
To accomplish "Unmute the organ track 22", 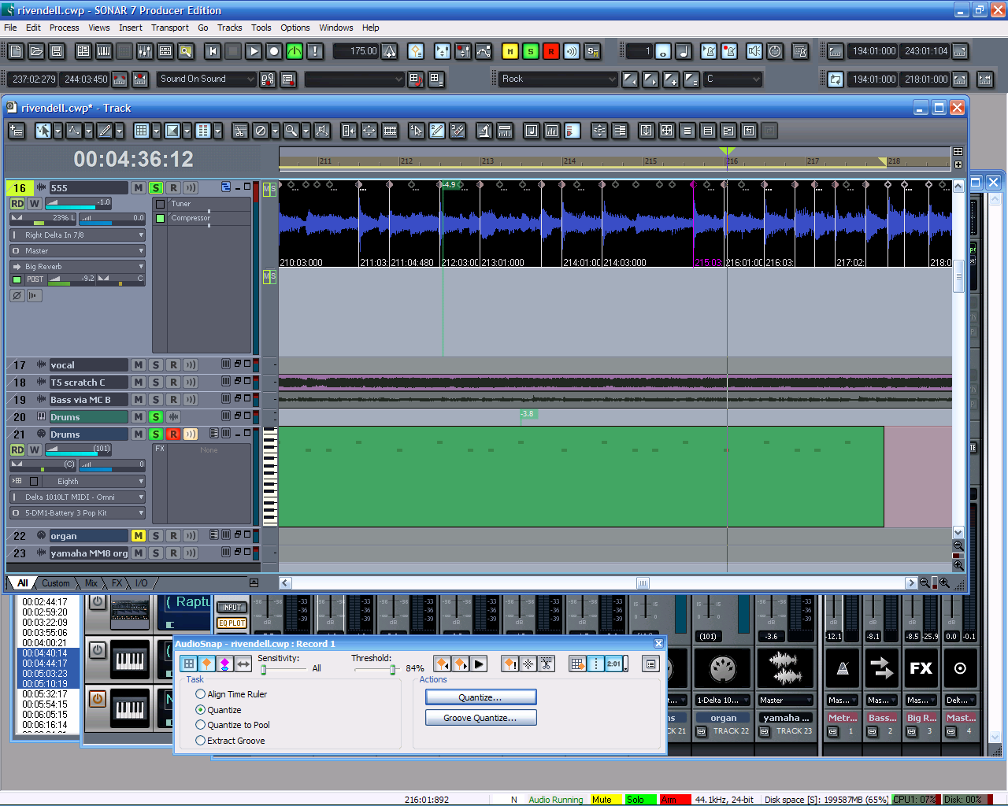I will 139,536.
